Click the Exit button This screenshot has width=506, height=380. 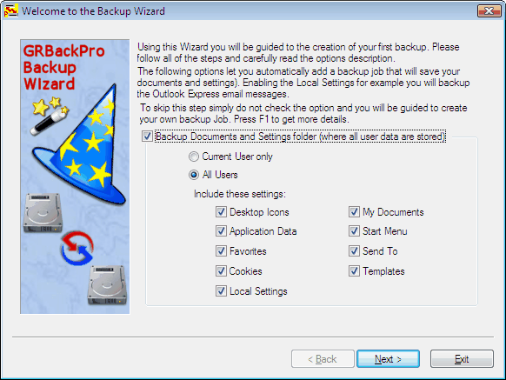[462, 358]
